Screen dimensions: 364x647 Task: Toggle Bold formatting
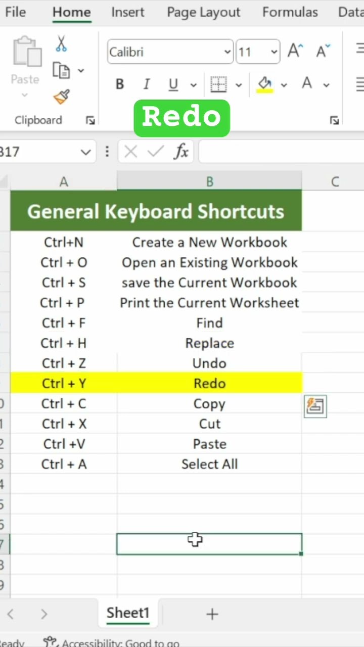click(120, 84)
